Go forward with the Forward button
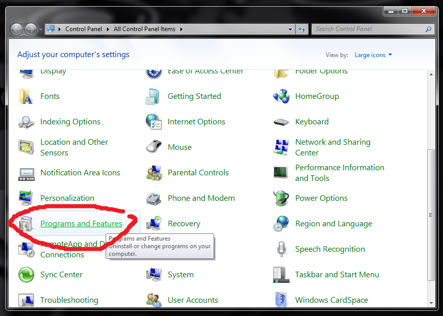Screen dimensions: 443x316 [31, 30]
